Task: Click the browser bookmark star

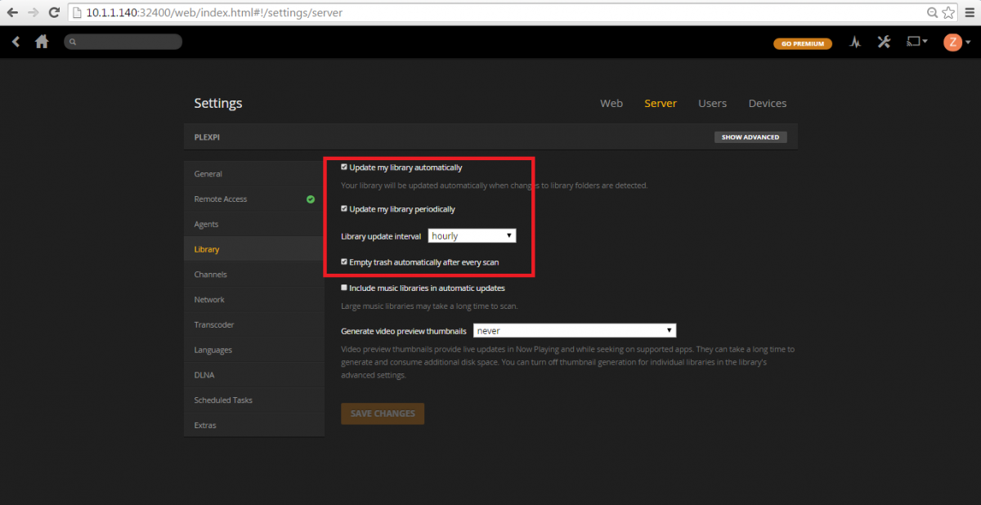Action: coord(947,12)
